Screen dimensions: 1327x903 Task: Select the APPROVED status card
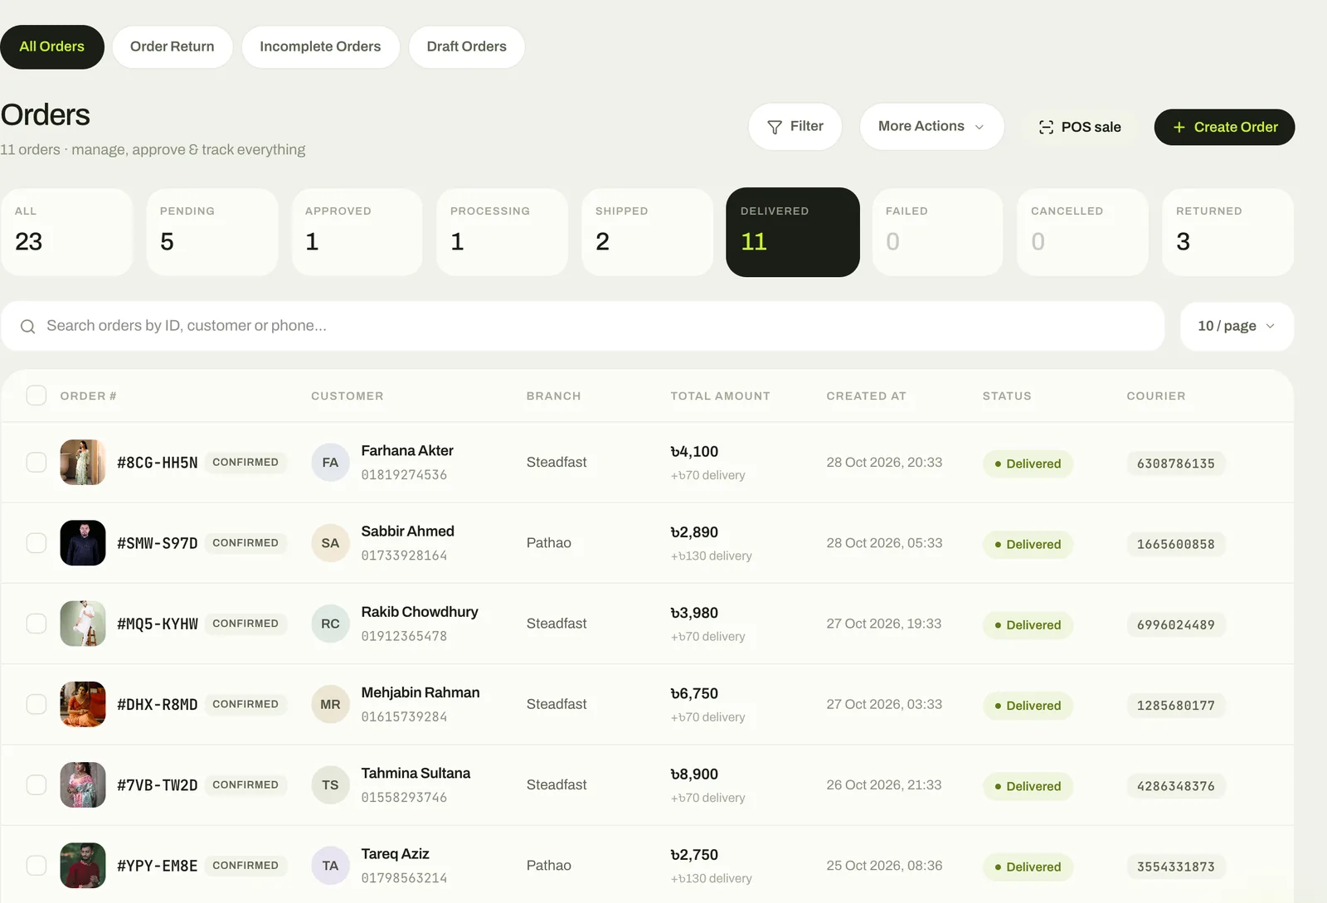pos(357,232)
